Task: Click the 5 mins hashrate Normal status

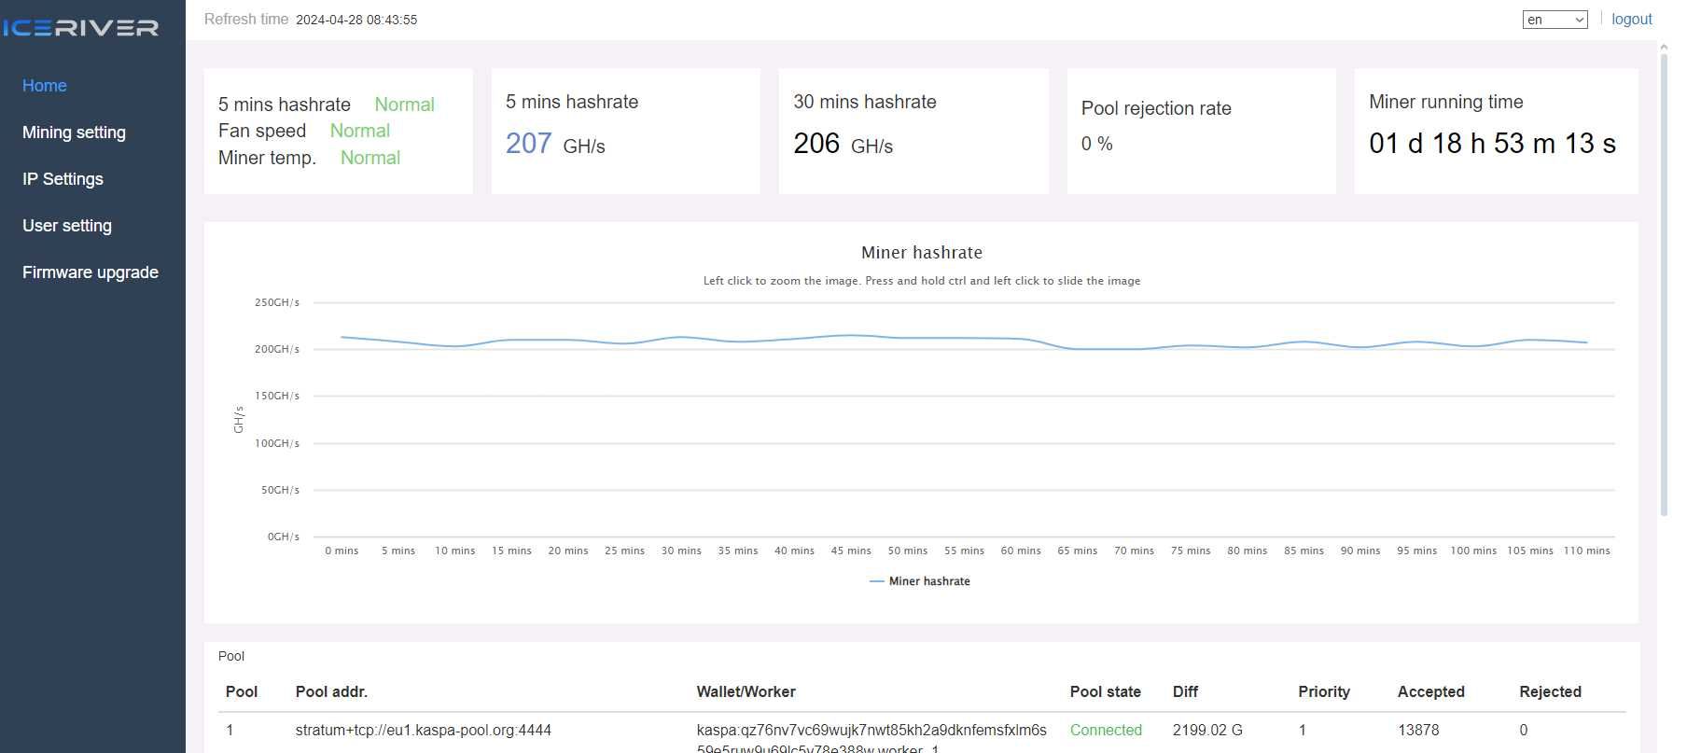Action: 404,105
